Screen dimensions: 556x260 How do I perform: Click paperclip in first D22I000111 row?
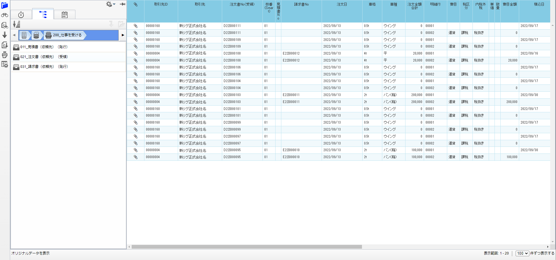click(x=135, y=26)
